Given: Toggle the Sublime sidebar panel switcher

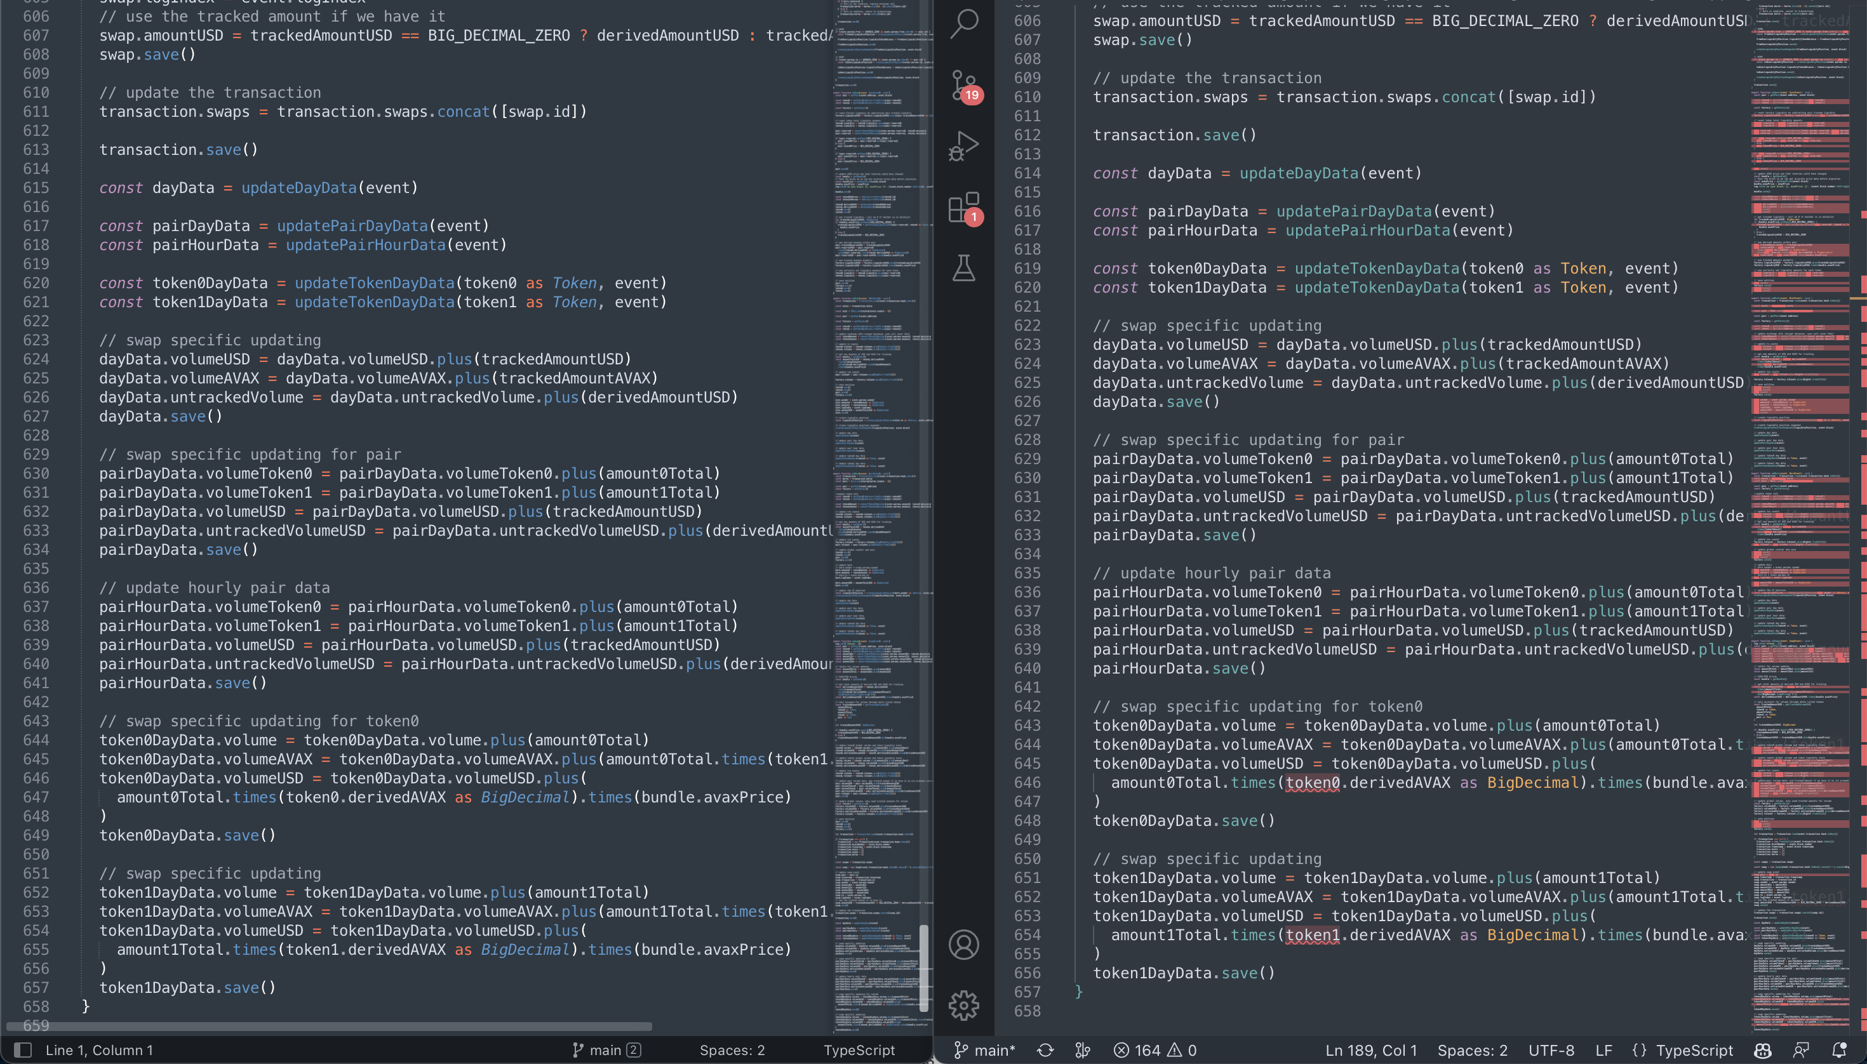Looking at the screenshot, I should [x=23, y=1050].
